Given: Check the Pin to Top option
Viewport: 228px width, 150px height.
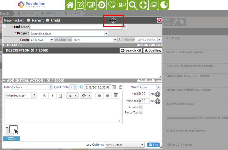Looking at the screenshot, I should (141, 112).
